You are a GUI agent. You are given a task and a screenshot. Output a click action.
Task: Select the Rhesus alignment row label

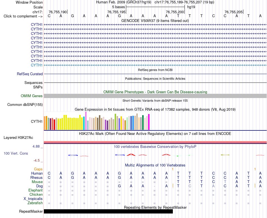click(x=37, y=177)
